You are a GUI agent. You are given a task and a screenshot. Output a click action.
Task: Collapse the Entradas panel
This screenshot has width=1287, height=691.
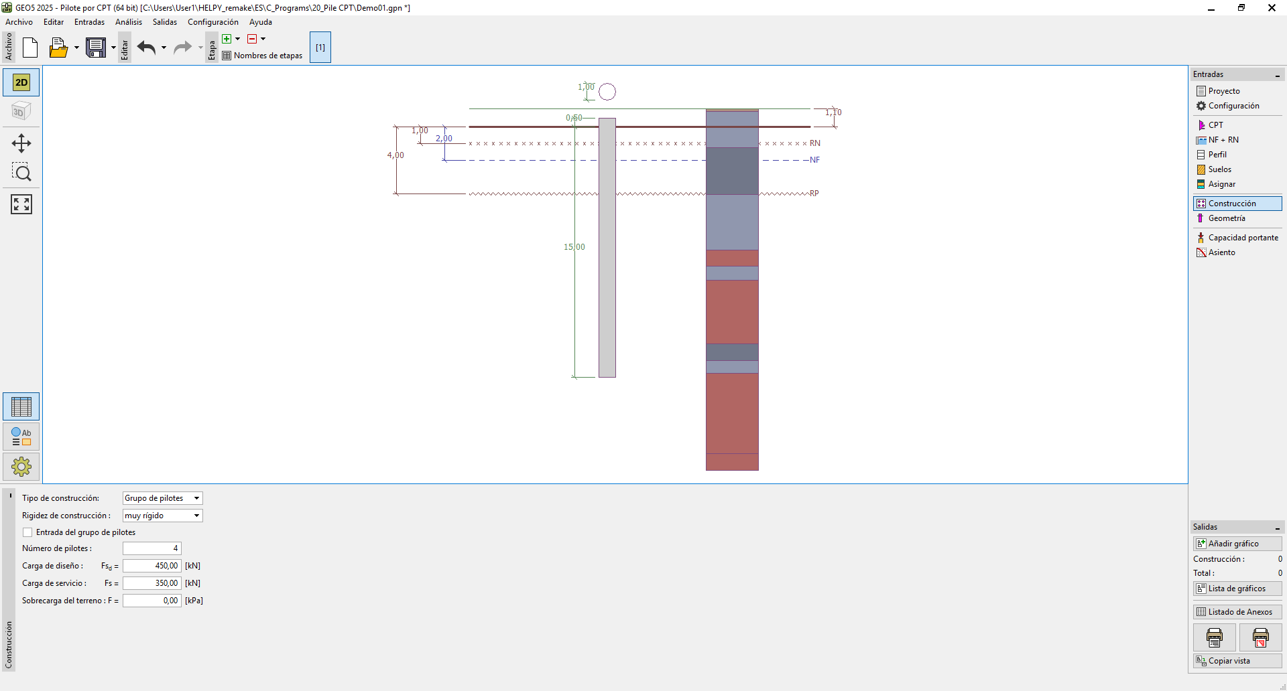(x=1278, y=75)
